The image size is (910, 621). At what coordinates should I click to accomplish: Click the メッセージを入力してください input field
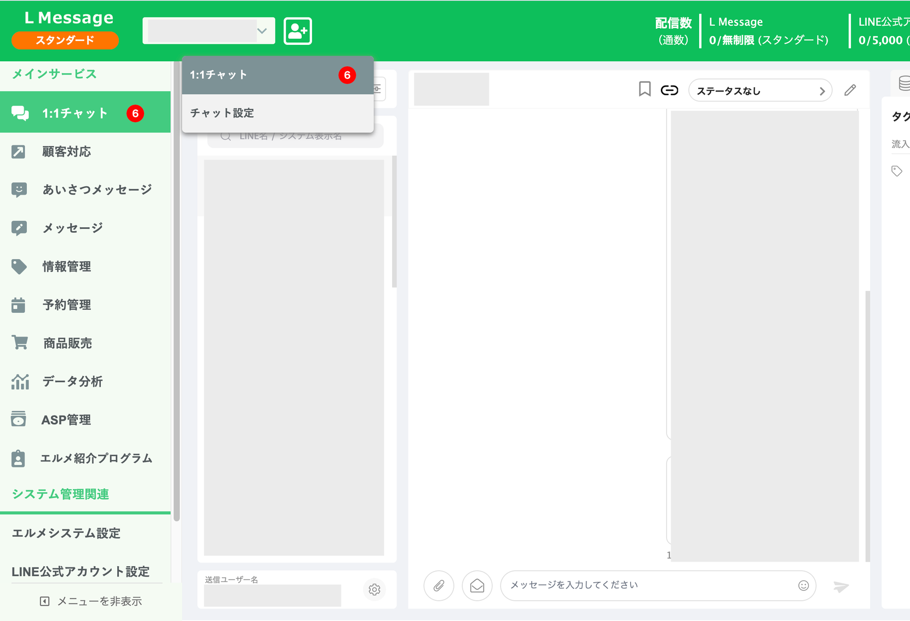(x=652, y=585)
